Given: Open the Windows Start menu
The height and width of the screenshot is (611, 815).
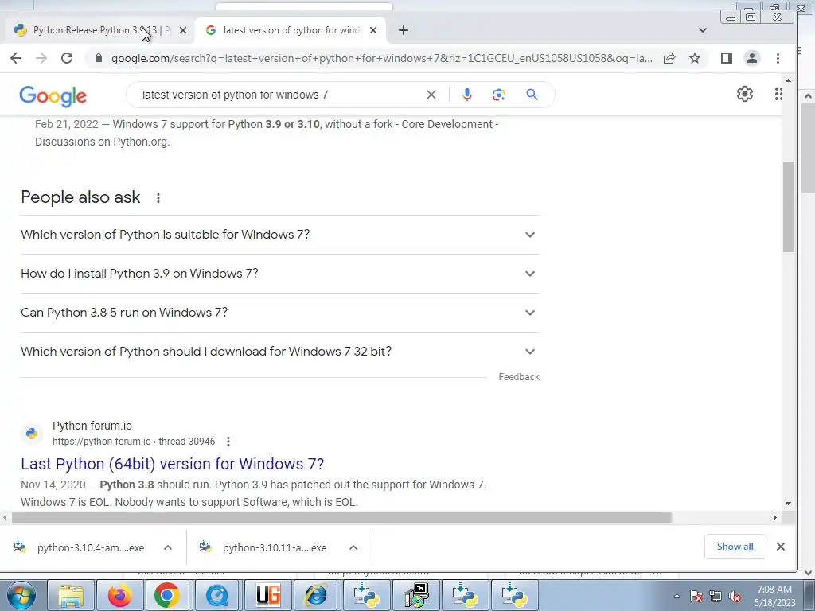Looking at the screenshot, I should 21,595.
